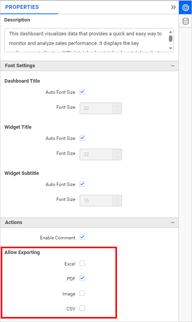Uncheck the PDF export checkbox
This screenshot has width=192, height=322.
(82, 278)
